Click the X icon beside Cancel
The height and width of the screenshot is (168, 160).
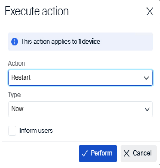point(126,153)
